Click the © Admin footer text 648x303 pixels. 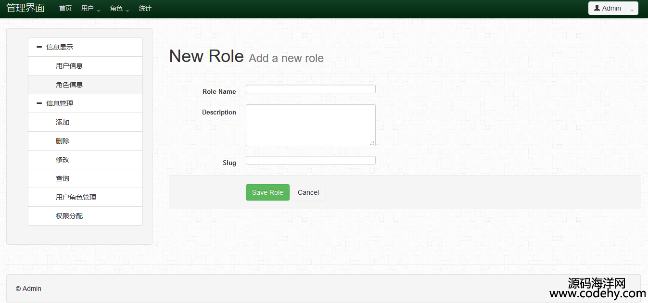click(28, 289)
